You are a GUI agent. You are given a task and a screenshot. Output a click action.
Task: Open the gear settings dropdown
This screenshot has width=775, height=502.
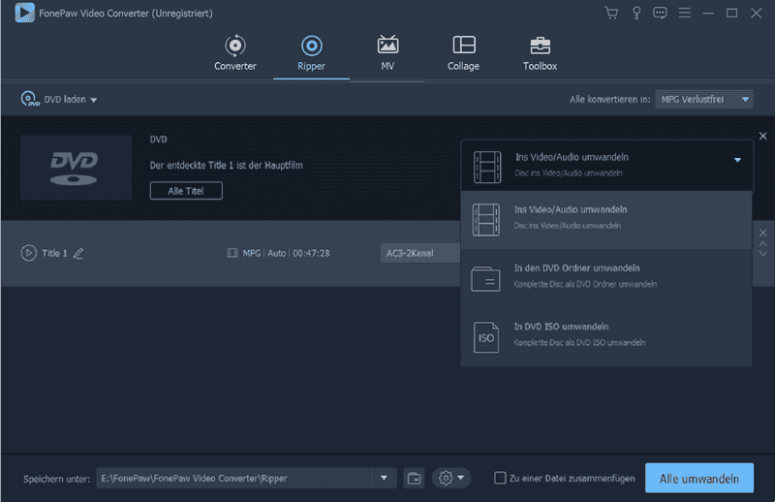coord(451,479)
